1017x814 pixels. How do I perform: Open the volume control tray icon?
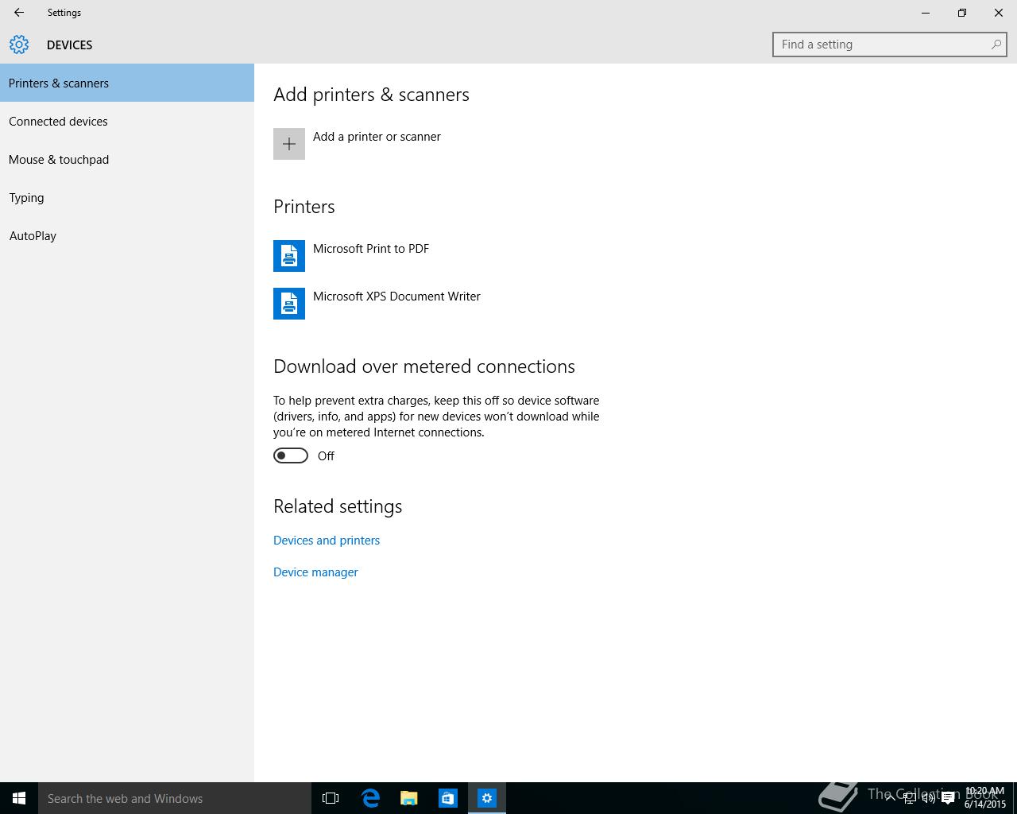[x=929, y=798]
